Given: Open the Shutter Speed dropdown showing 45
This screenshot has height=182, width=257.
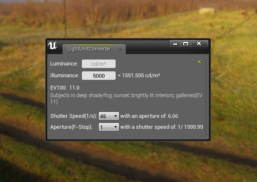Looking at the screenshot, I should point(109,116).
